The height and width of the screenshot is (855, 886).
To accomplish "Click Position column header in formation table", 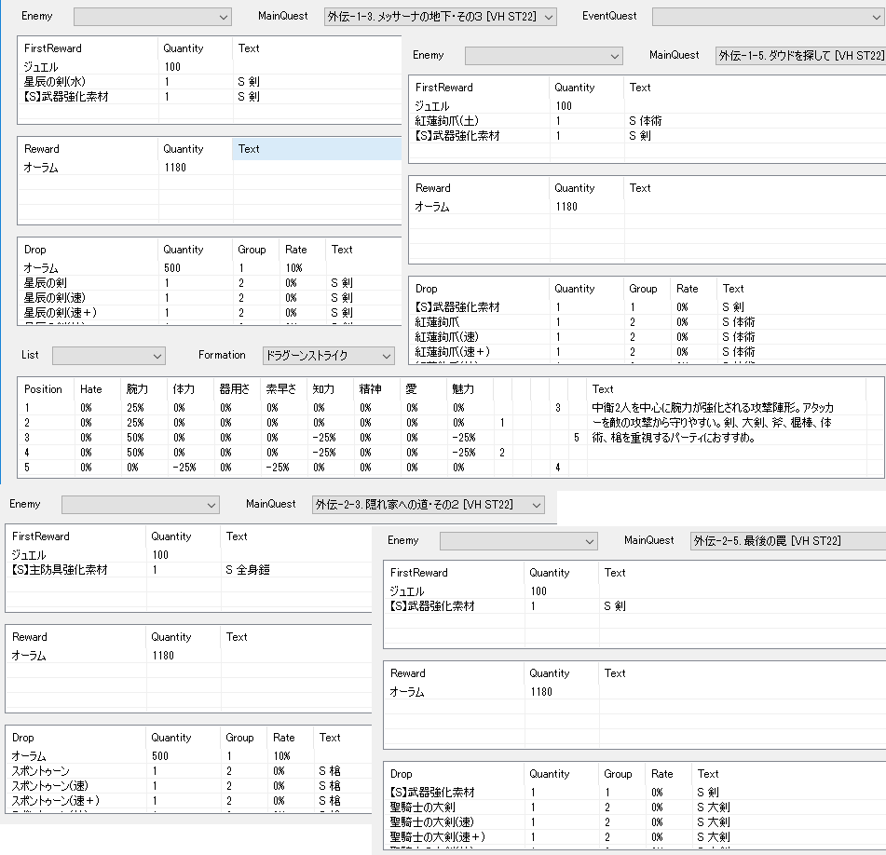I will point(46,389).
